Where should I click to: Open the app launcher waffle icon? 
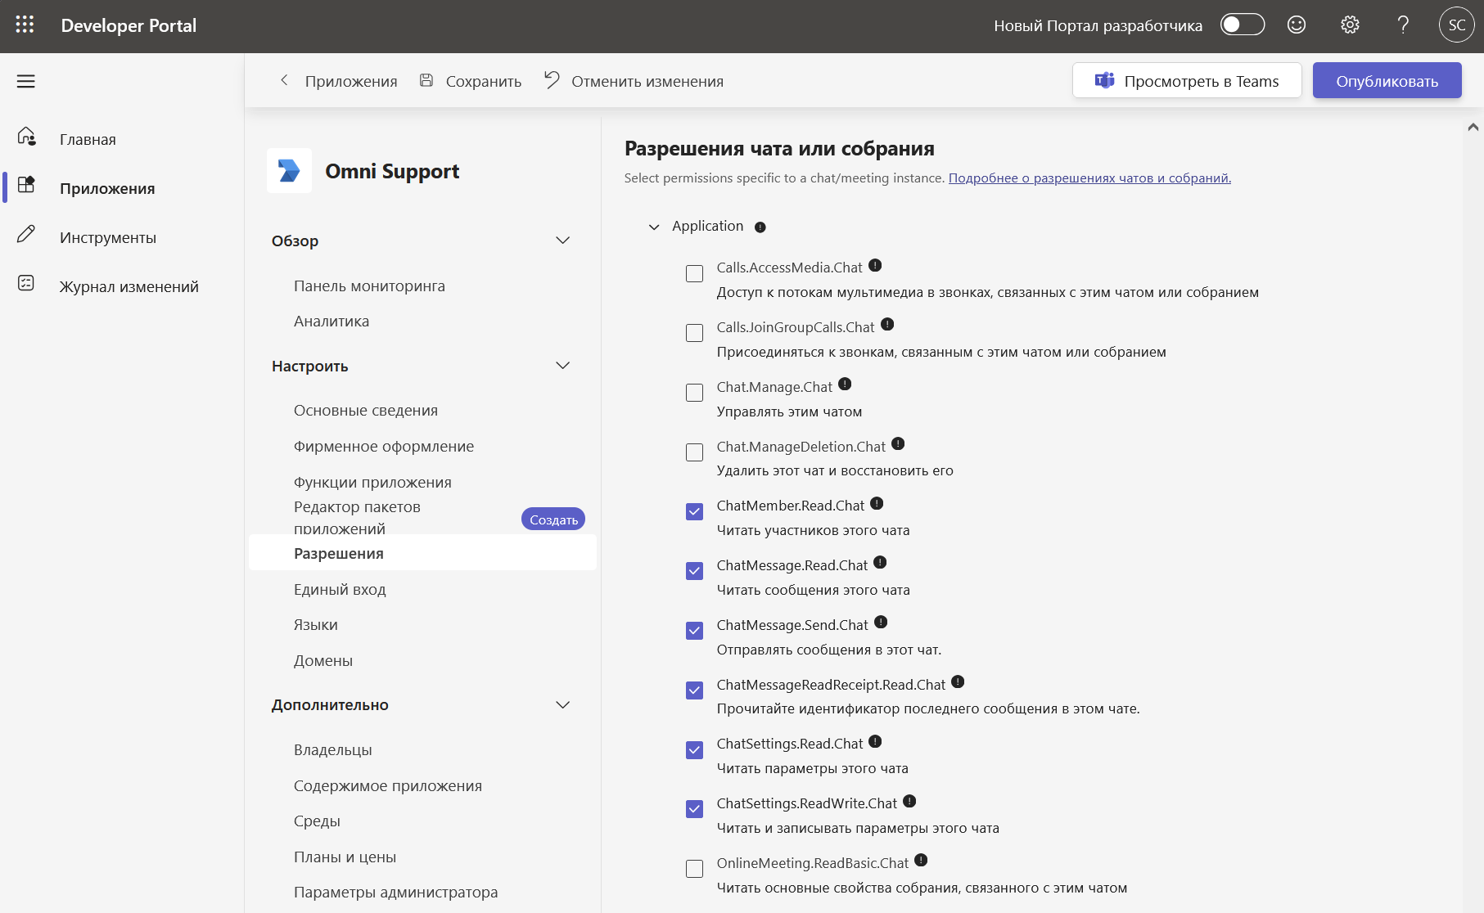[x=25, y=25]
